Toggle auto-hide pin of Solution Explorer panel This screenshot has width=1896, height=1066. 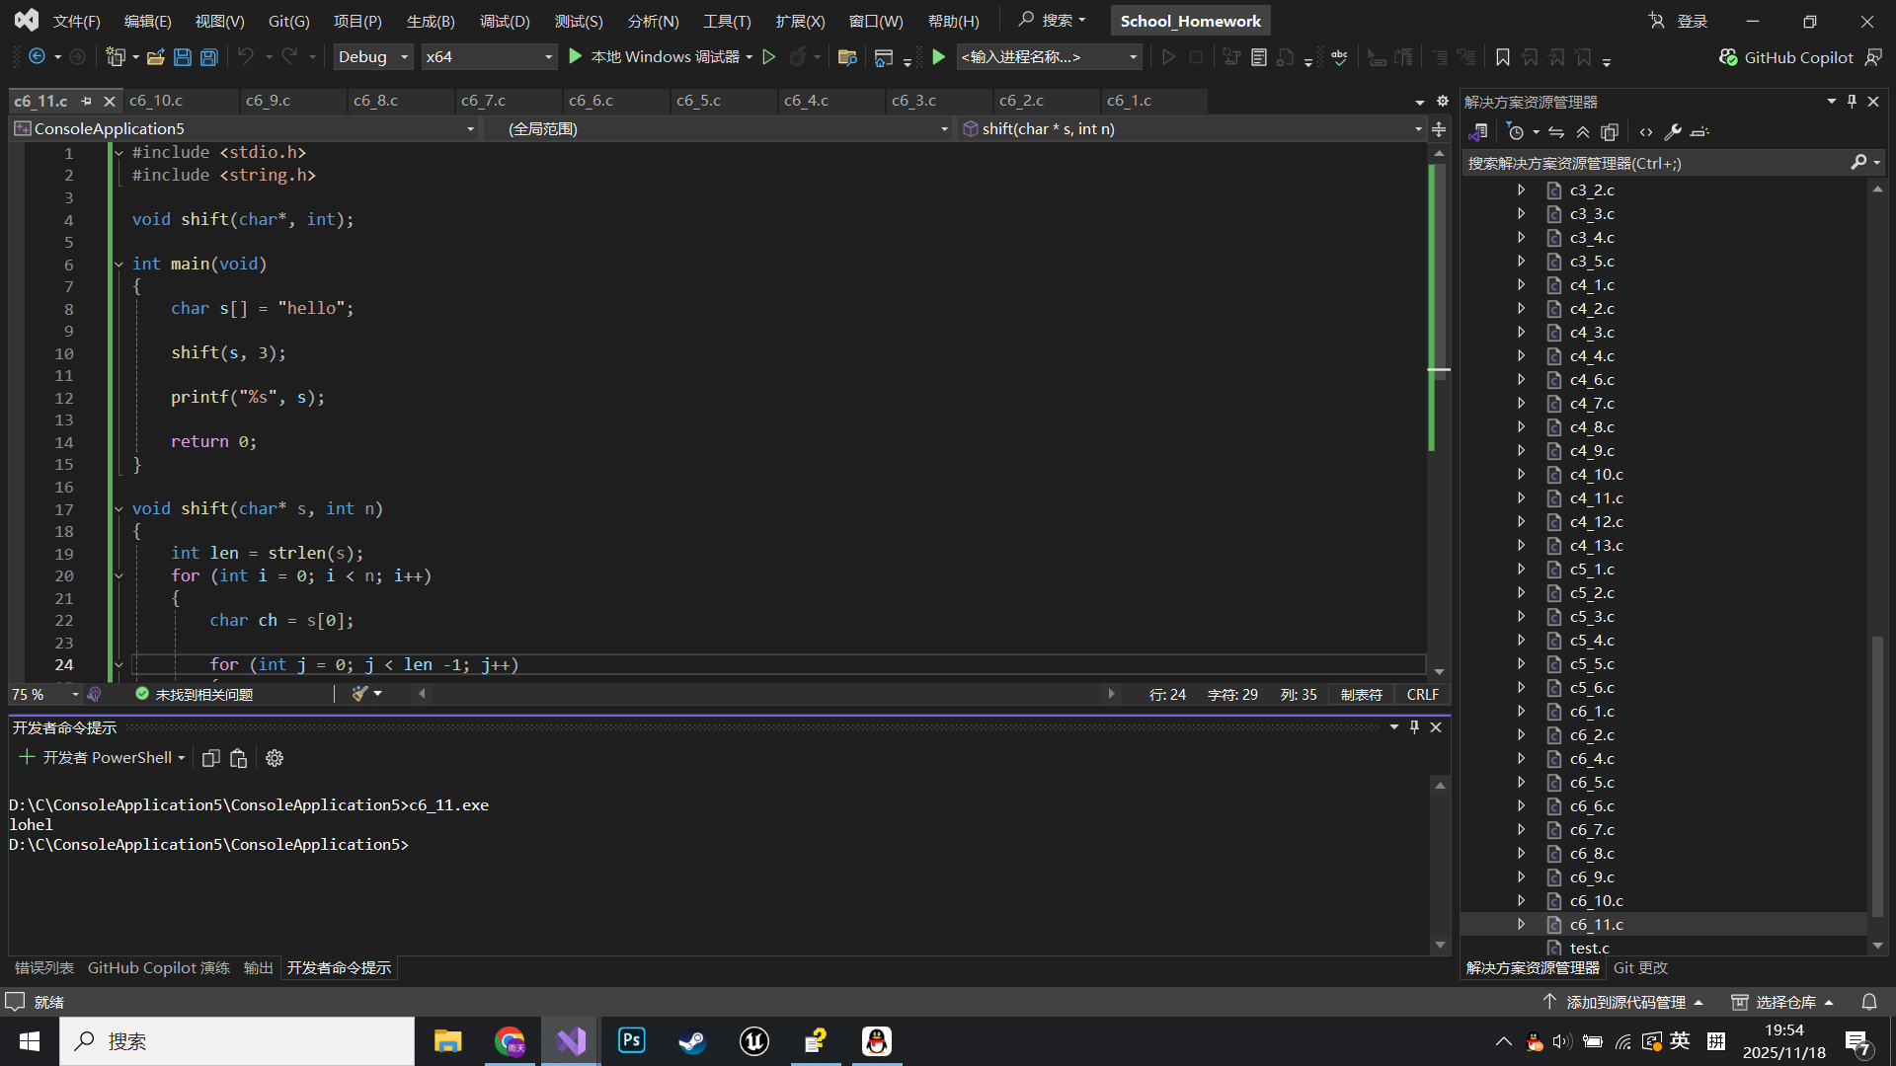click(1852, 102)
